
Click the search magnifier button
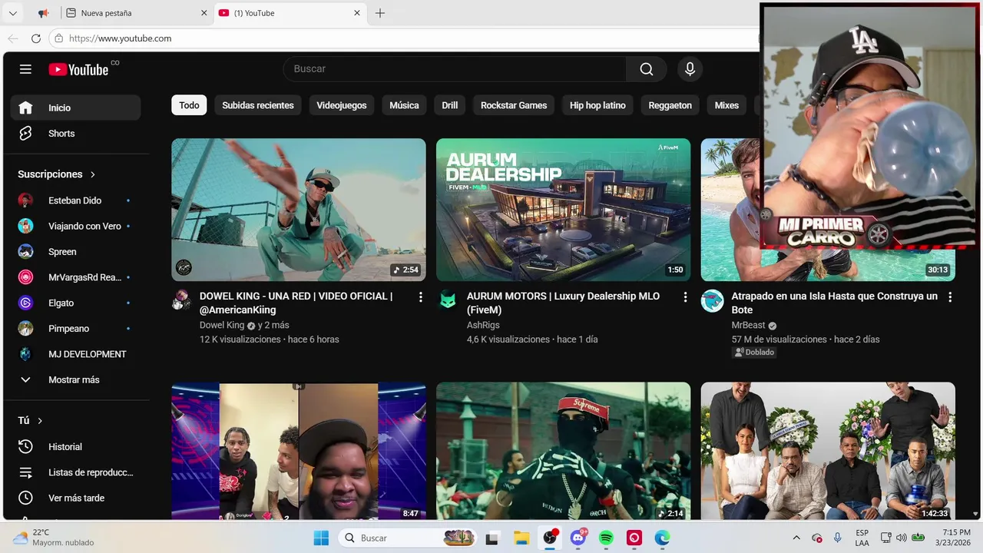pos(647,69)
